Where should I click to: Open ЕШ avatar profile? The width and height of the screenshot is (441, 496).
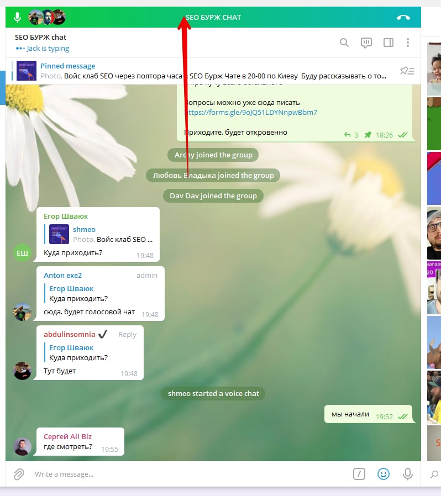coord(22,253)
